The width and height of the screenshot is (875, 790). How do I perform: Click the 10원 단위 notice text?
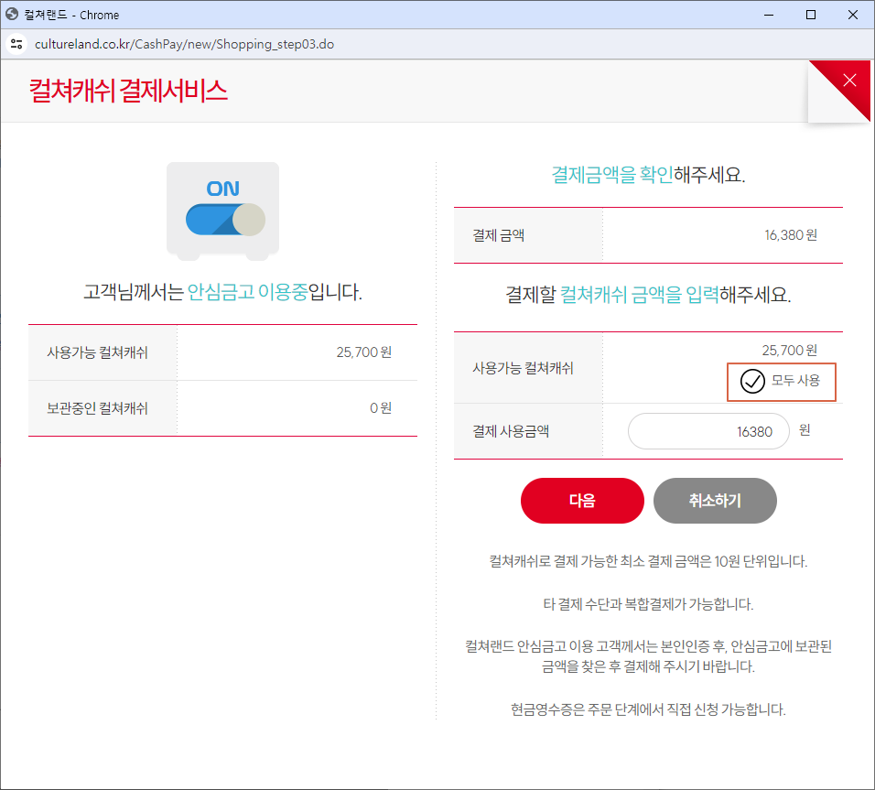click(x=648, y=561)
